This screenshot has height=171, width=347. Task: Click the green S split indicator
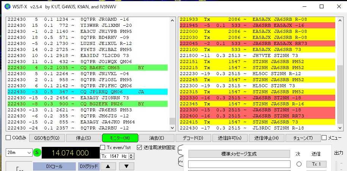[x=37, y=153]
